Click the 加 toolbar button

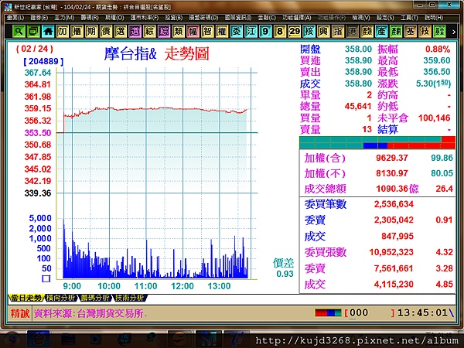pos(63,31)
